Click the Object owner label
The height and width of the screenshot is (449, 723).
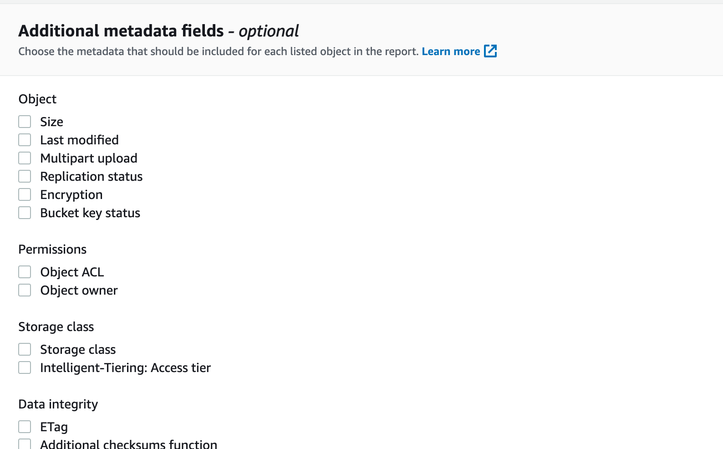click(x=79, y=291)
